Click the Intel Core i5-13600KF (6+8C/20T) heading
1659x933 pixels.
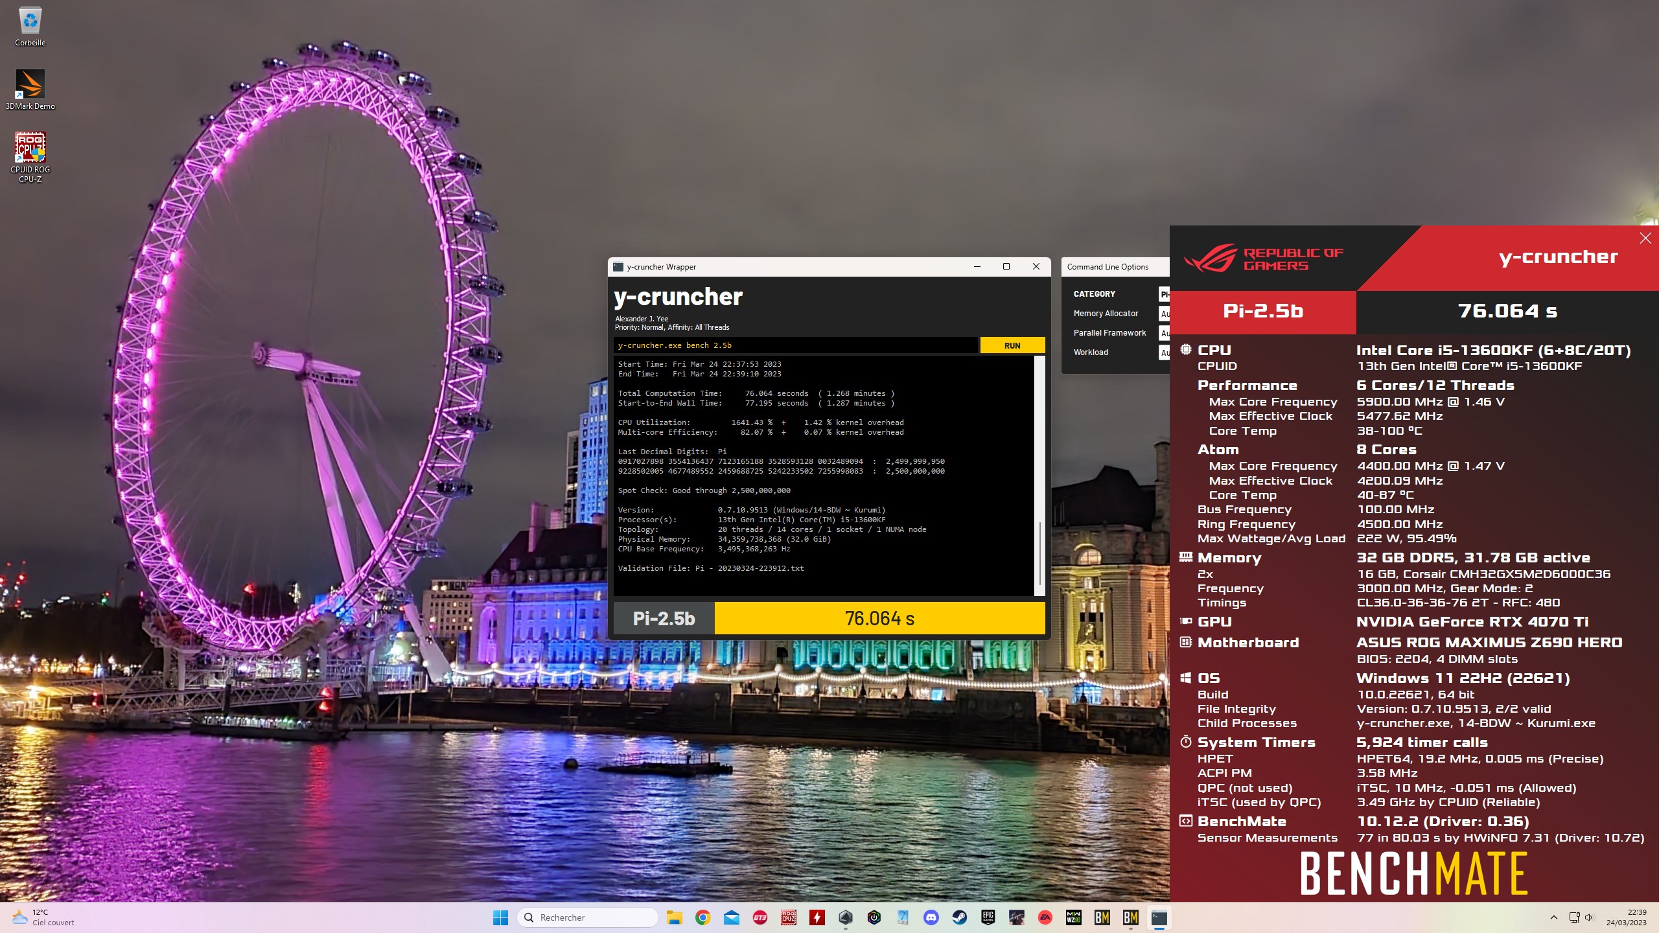coord(1493,350)
